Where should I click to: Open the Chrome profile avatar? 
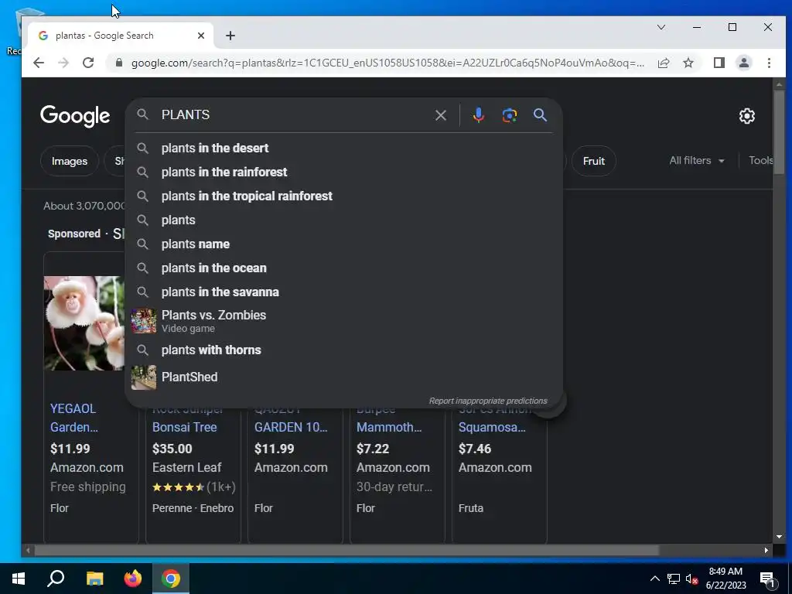pos(743,63)
